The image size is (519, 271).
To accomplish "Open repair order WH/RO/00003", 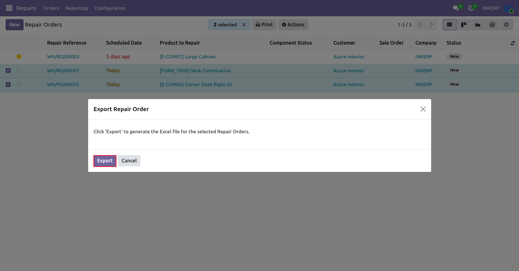I will [63, 57].
